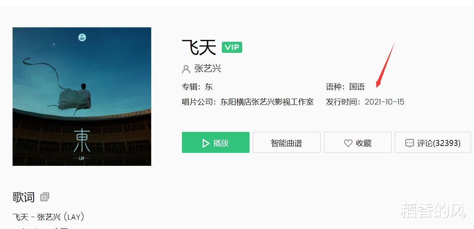Copy lyrics using icon beside 歌词

(x=44, y=197)
